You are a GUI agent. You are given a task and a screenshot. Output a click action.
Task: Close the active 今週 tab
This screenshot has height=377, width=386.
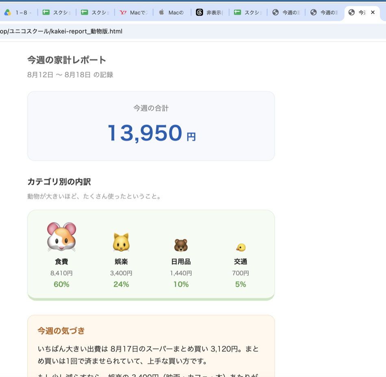pos(373,12)
